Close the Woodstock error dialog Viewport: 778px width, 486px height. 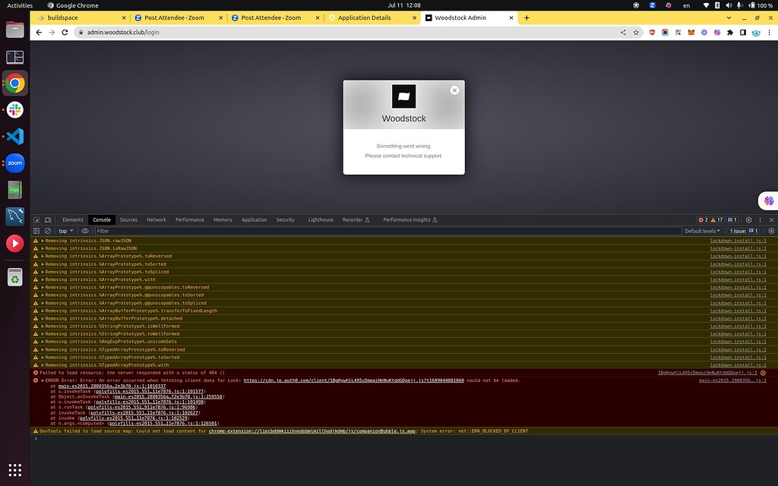pyautogui.click(x=454, y=90)
